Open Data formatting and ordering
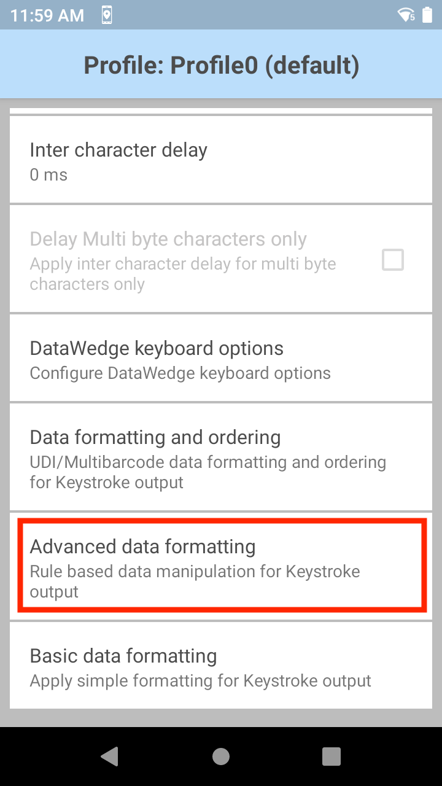442x786 pixels. pyautogui.click(x=221, y=457)
